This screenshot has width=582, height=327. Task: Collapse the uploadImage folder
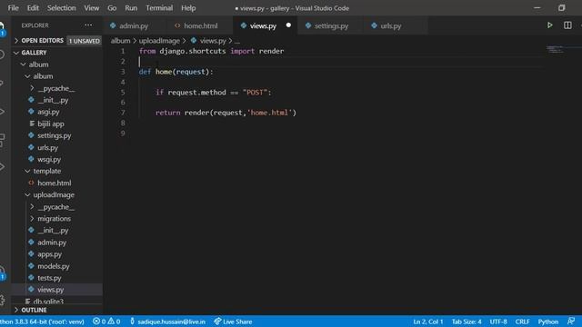(54, 194)
